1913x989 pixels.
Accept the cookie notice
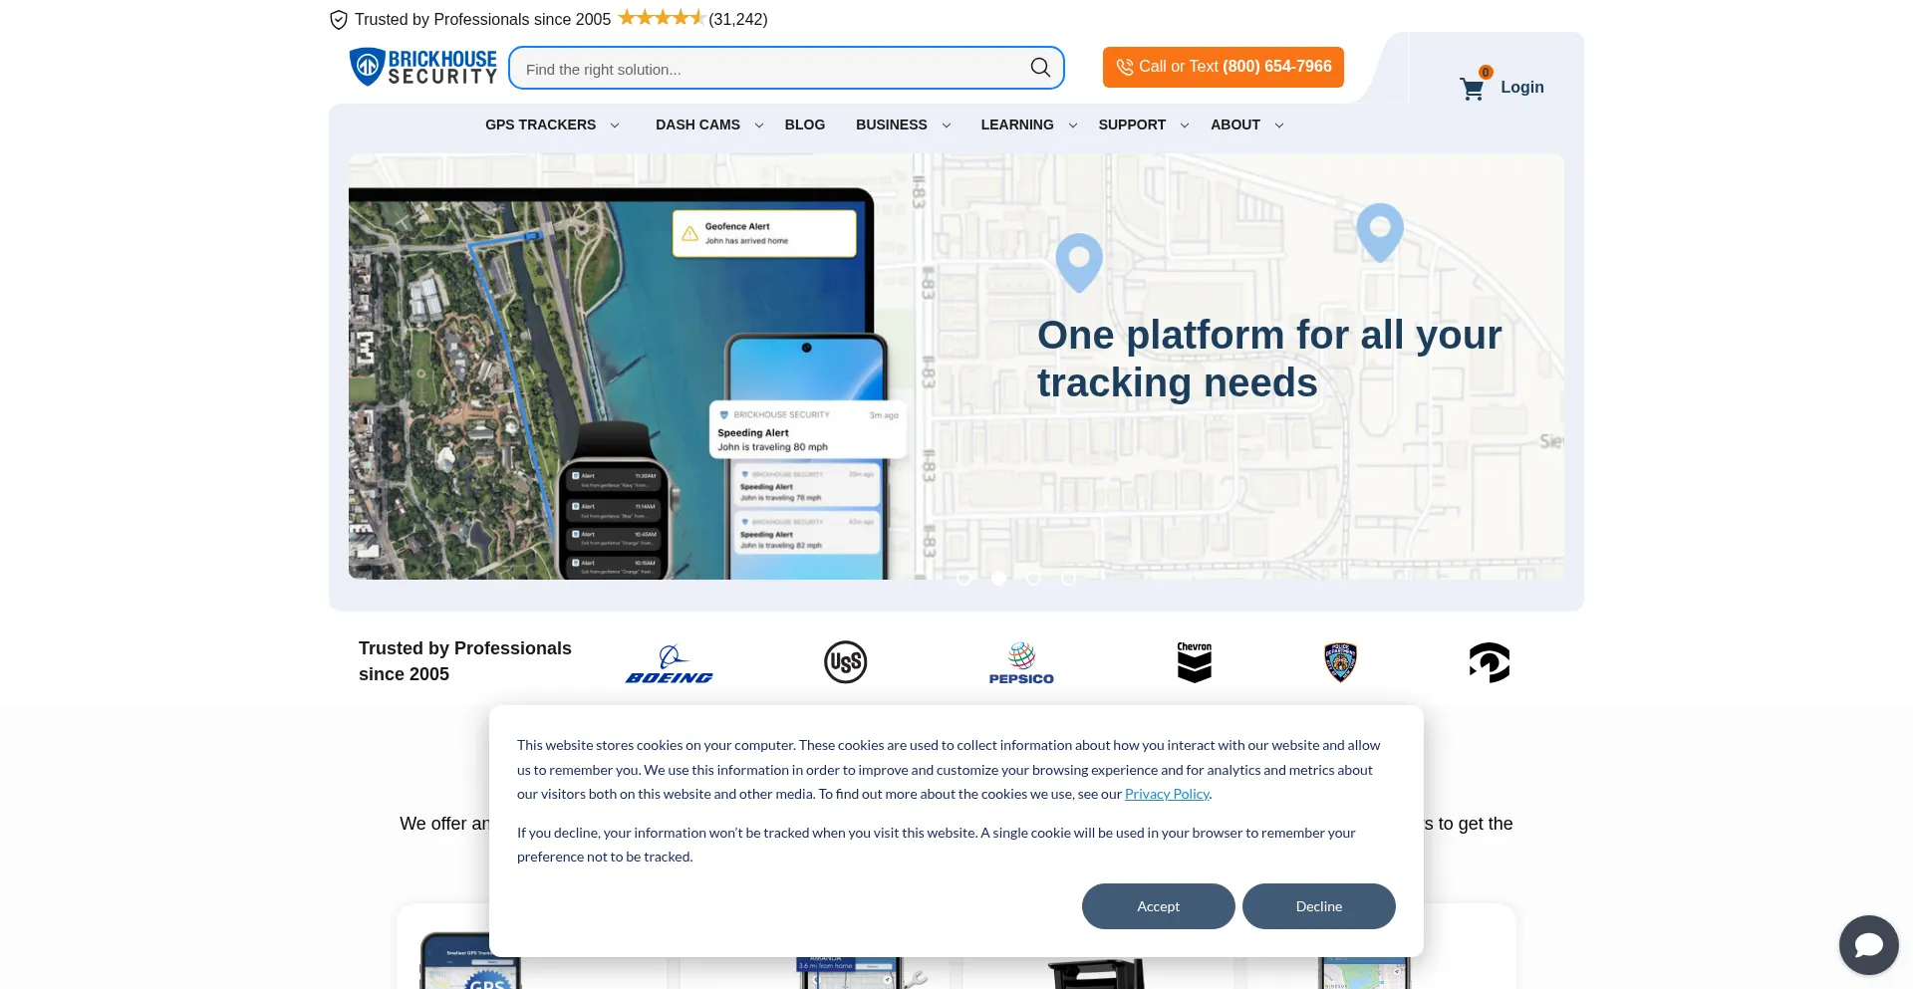[1159, 906]
